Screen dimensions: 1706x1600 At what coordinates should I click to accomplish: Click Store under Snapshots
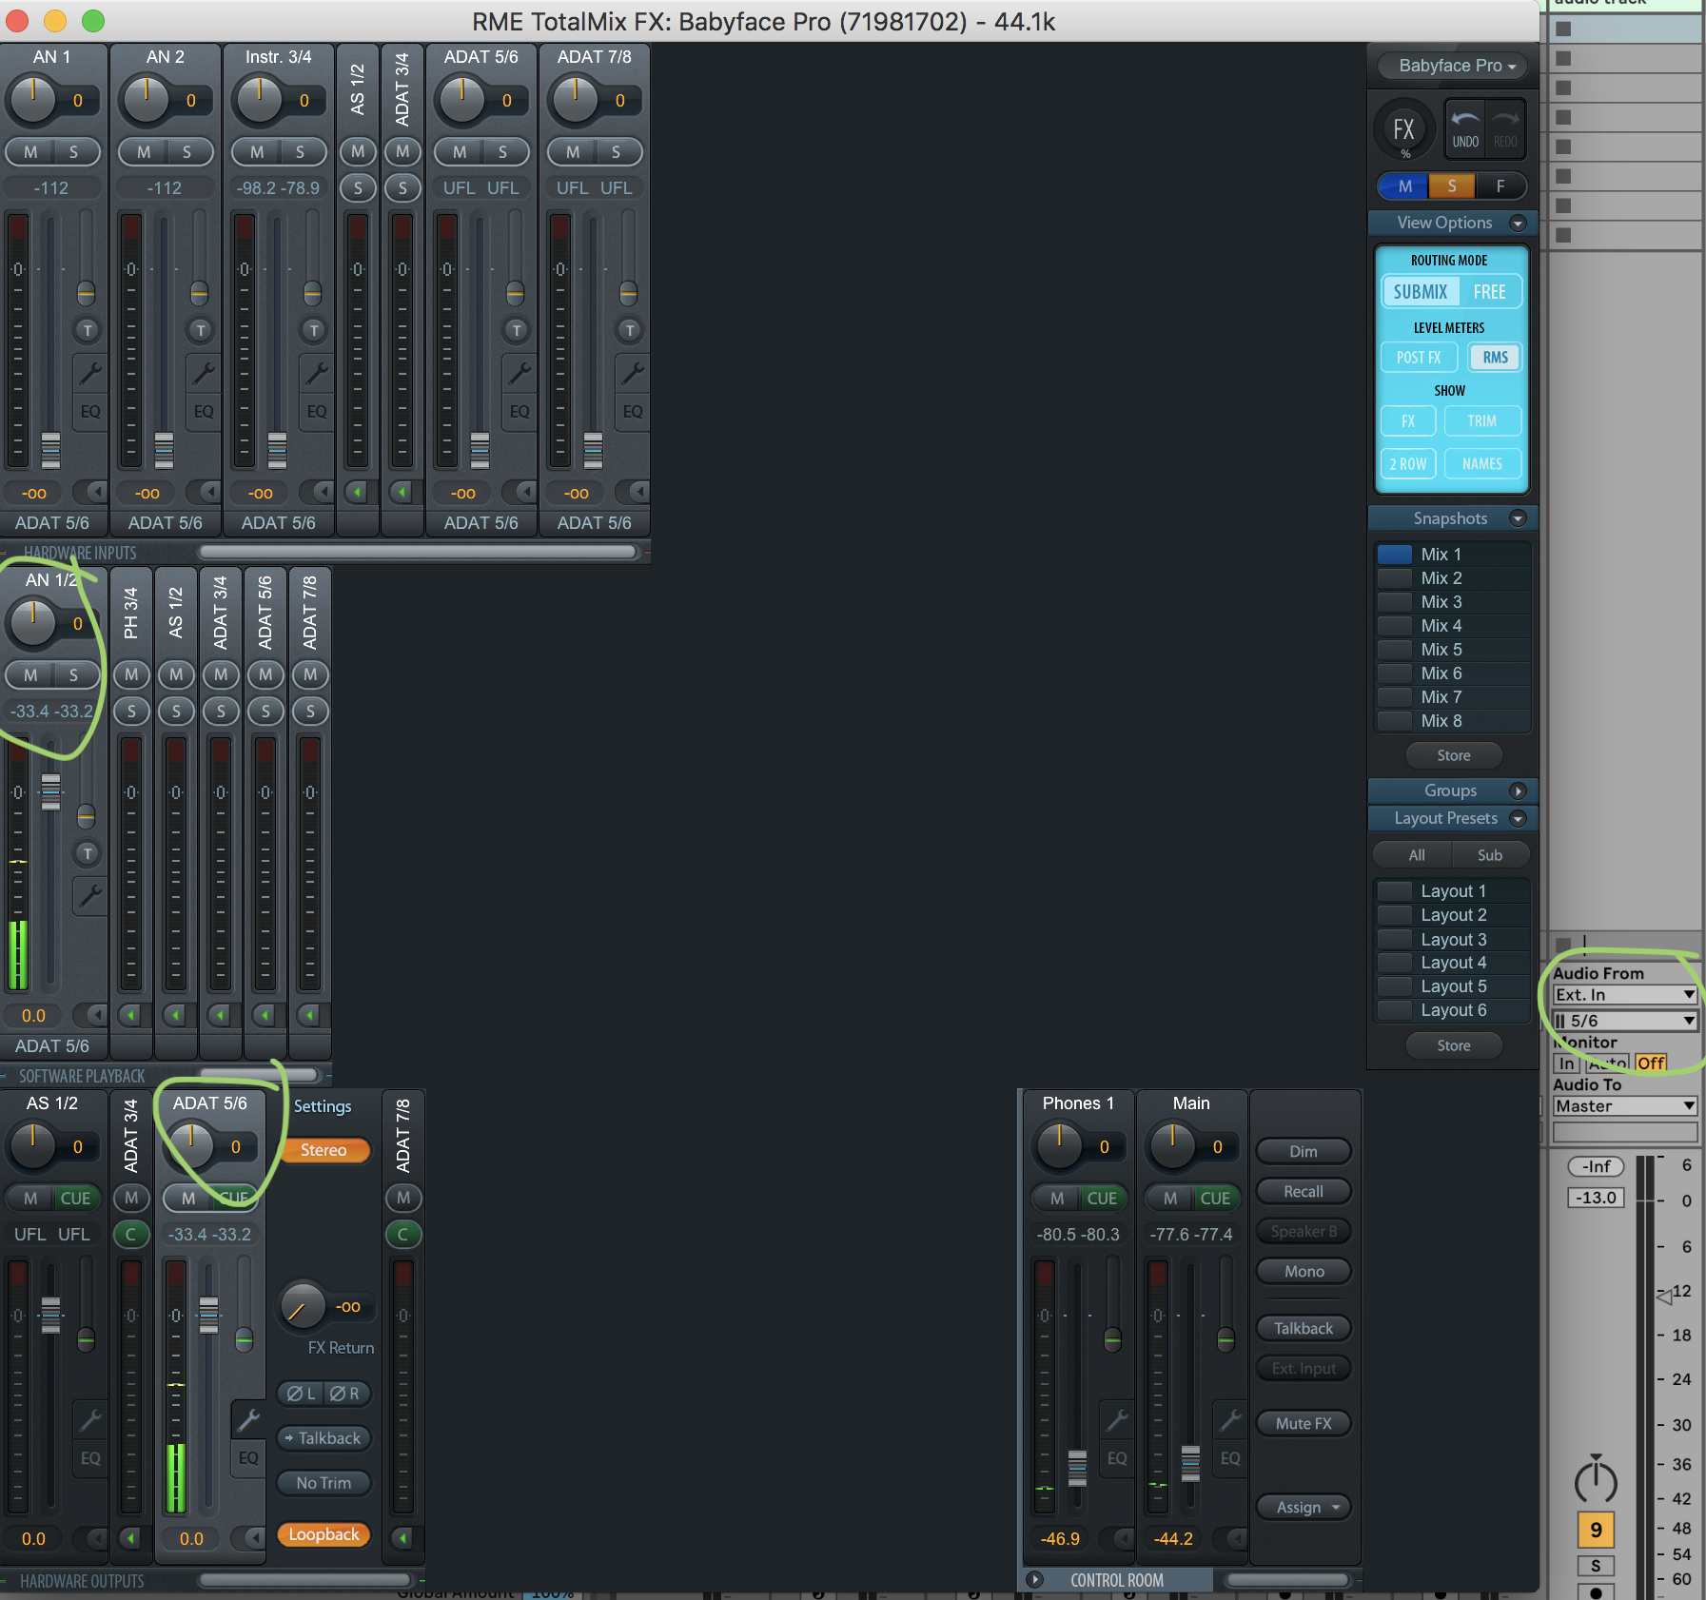pyautogui.click(x=1454, y=755)
